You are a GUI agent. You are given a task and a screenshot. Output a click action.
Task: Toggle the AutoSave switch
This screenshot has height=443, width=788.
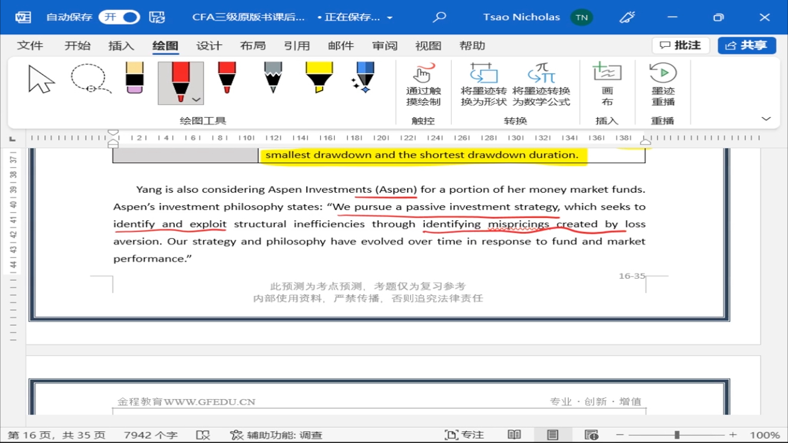(119, 17)
